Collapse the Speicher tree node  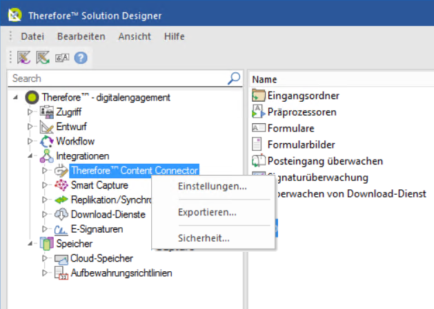click(30, 244)
